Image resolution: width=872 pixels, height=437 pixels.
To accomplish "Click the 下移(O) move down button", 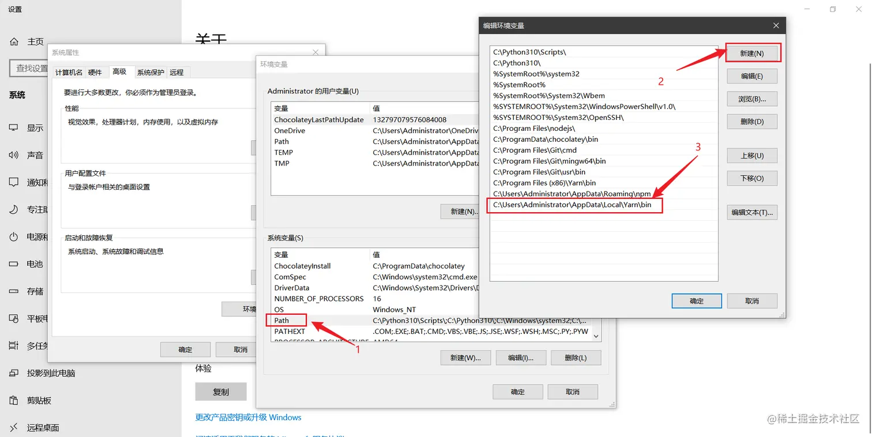I will [x=752, y=178].
